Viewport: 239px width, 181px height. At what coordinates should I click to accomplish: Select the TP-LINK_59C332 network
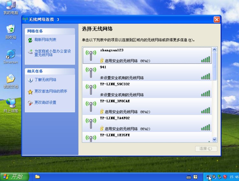point(147,89)
